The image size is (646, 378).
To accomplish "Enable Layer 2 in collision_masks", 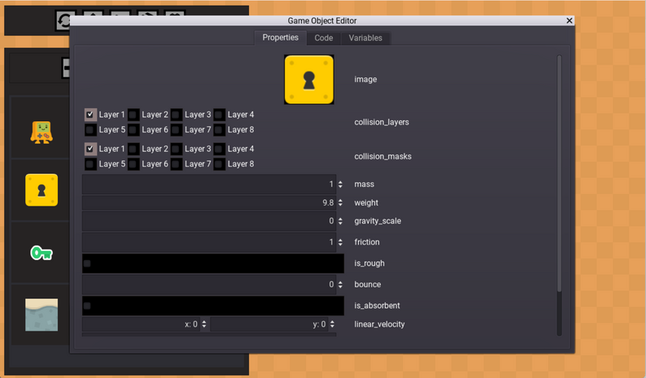I will pos(133,149).
